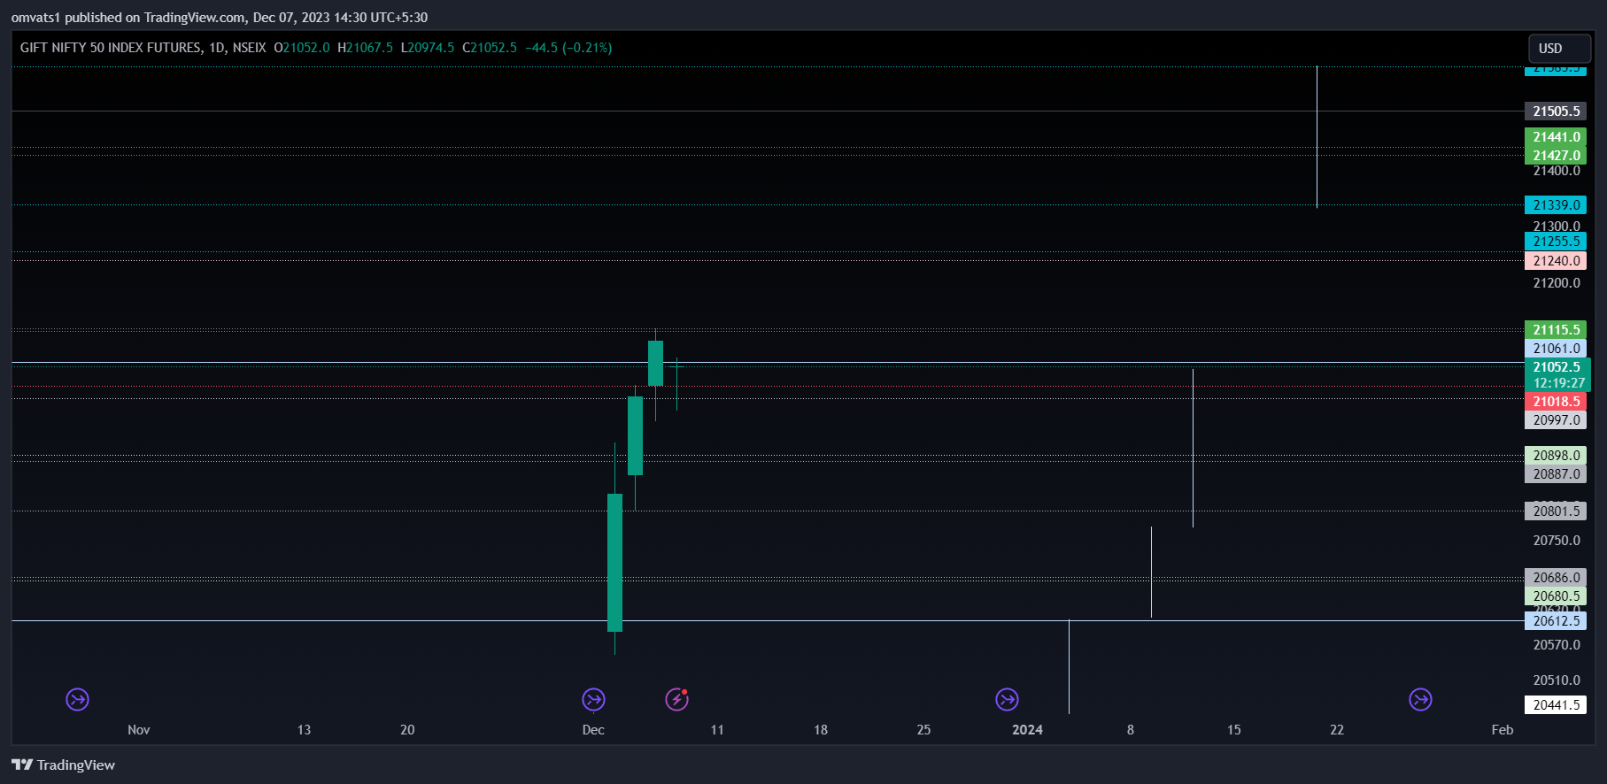Click the open price O21052.0 value
1607x784 pixels.
(302, 48)
